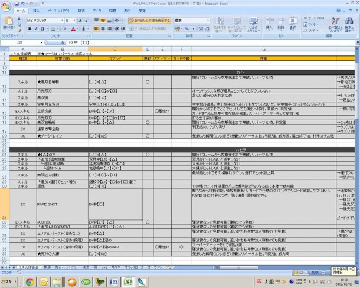Image resolution: width=360 pixels, height=288 pixels.
Task: Apply percent style to cells
Action: (x=186, y=29)
